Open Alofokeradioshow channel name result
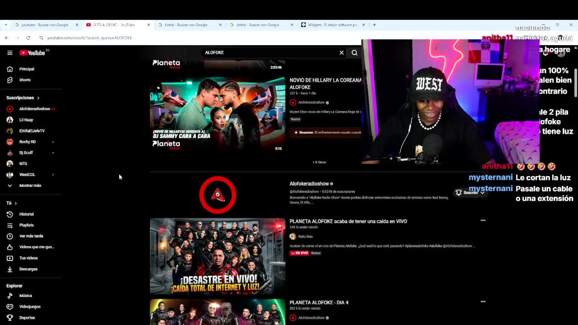This screenshot has width=578, height=325. (309, 184)
